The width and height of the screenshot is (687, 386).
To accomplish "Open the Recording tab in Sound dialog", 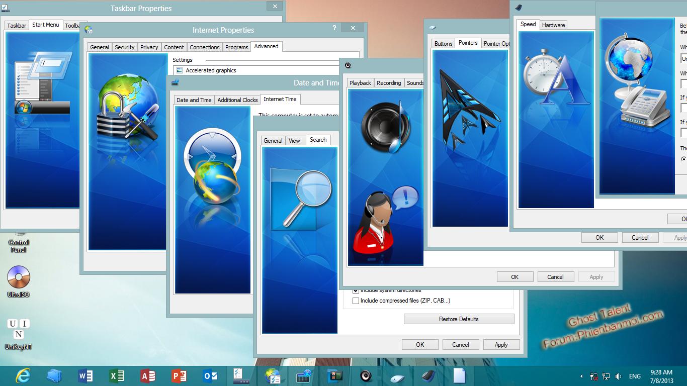I will pyautogui.click(x=389, y=83).
